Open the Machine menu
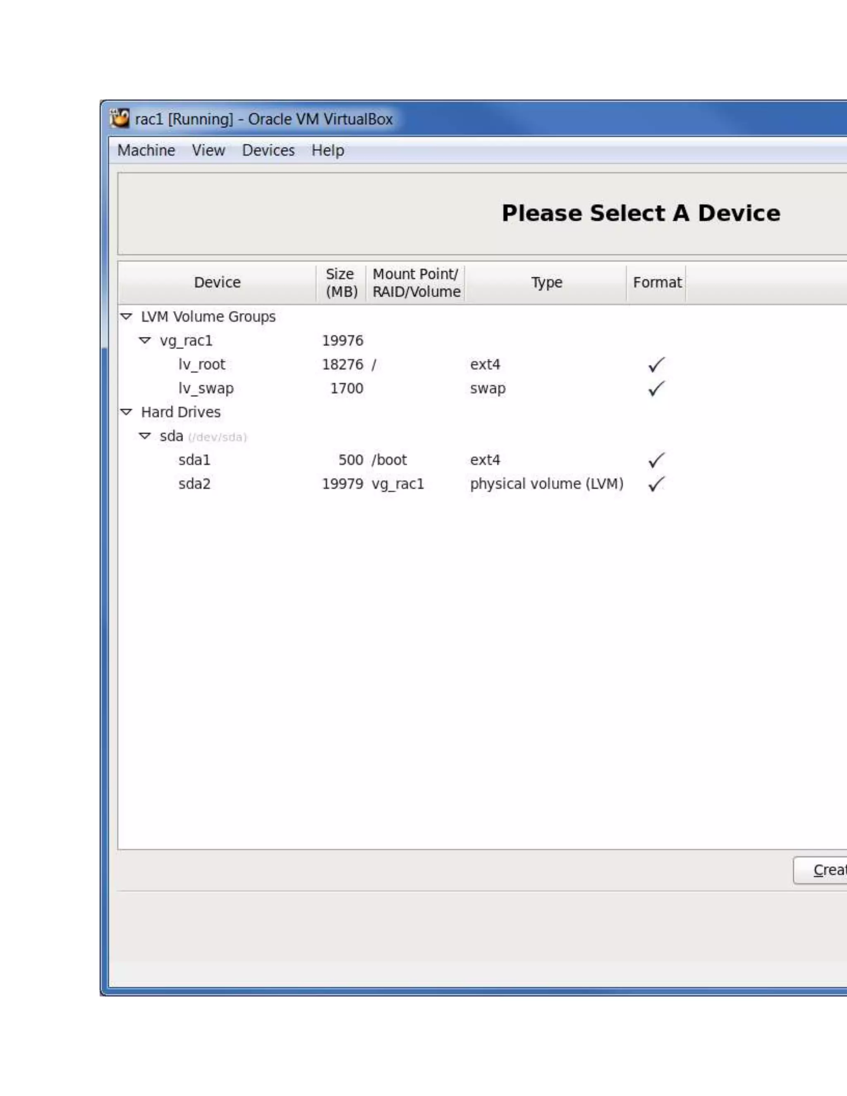The image size is (847, 1096). [x=146, y=150]
